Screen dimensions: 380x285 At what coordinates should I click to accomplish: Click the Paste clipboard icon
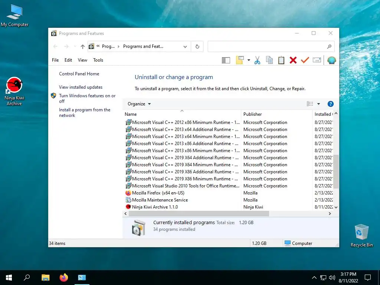281,60
